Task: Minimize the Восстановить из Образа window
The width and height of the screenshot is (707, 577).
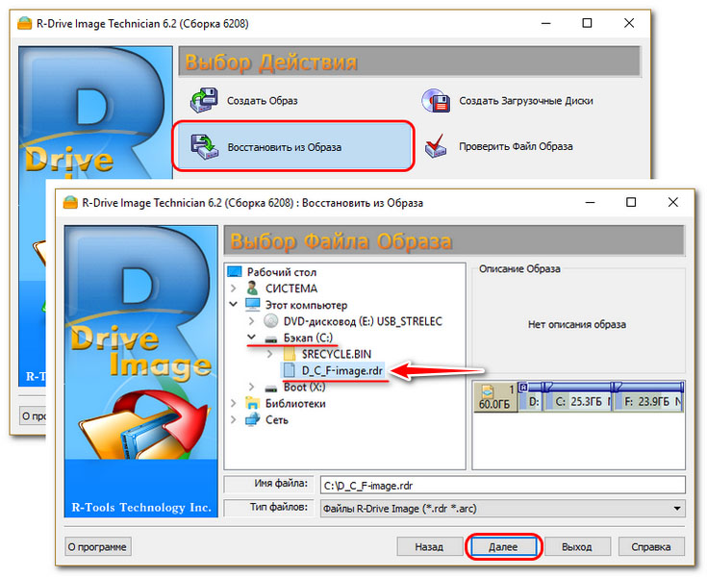Action: point(591,202)
